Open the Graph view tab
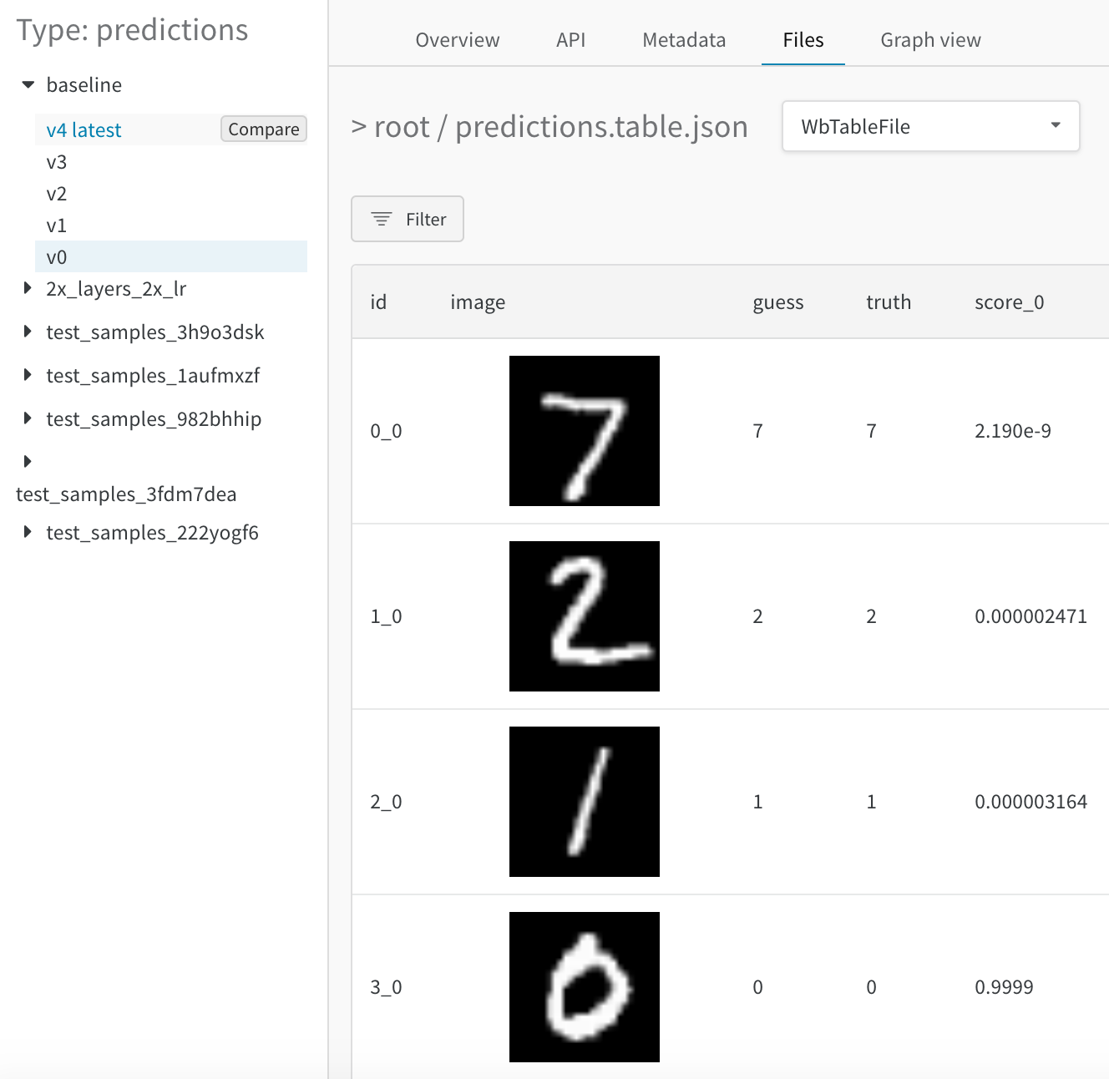Screen dimensions: 1109x1079 tap(929, 39)
